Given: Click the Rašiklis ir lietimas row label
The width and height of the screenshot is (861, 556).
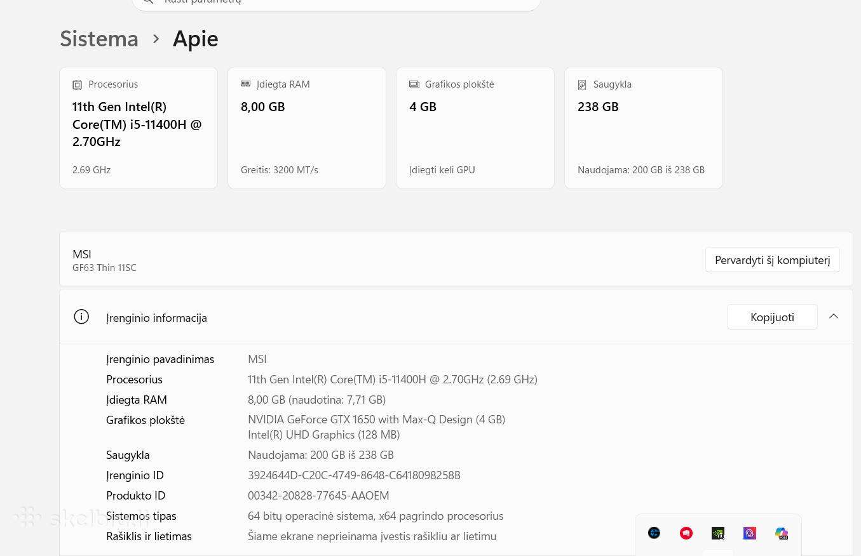Looking at the screenshot, I should point(149,536).
